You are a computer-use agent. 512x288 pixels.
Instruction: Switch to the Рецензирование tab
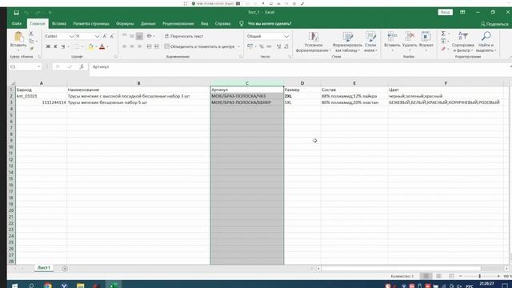pyautogui.click(x=178, y=23)
